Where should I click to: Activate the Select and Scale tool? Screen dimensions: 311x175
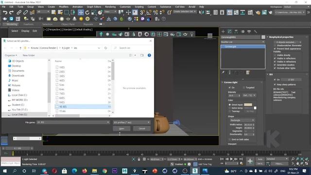(x=94, y=12)
